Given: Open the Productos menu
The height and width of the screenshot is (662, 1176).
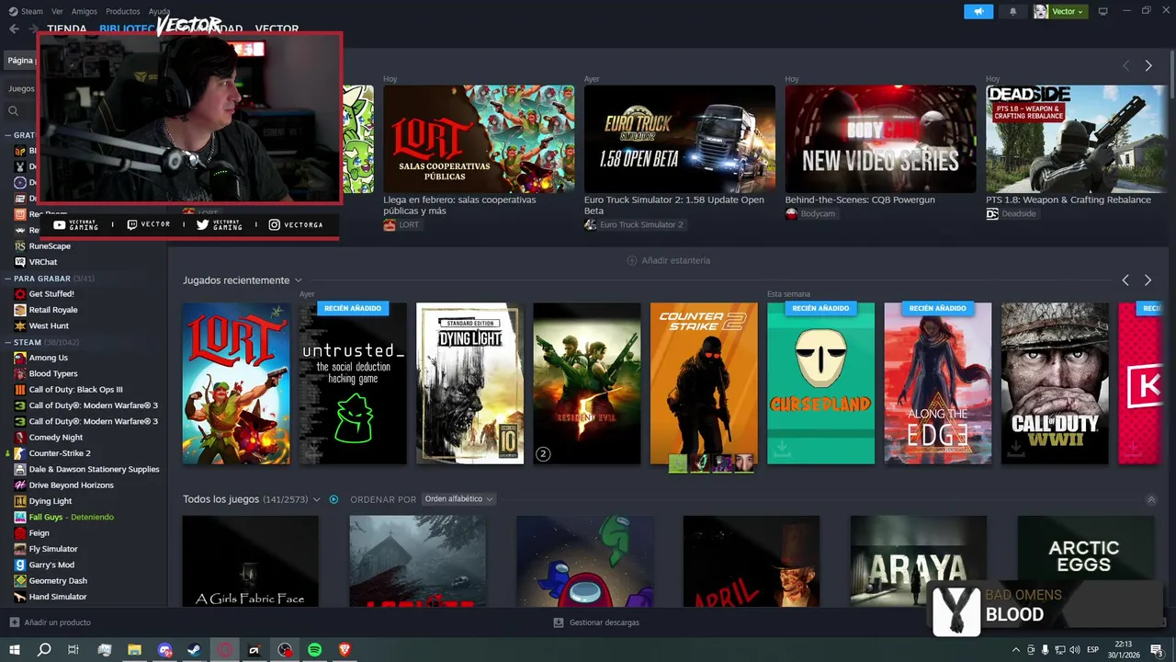Looking at the screenshot, I should point(123,11).
